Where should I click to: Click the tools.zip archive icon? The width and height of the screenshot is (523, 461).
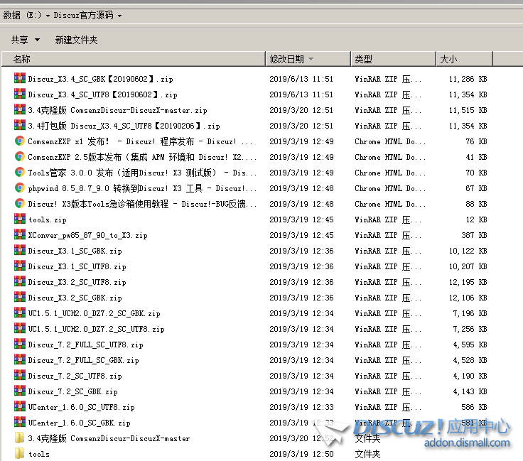coord(20,219)
